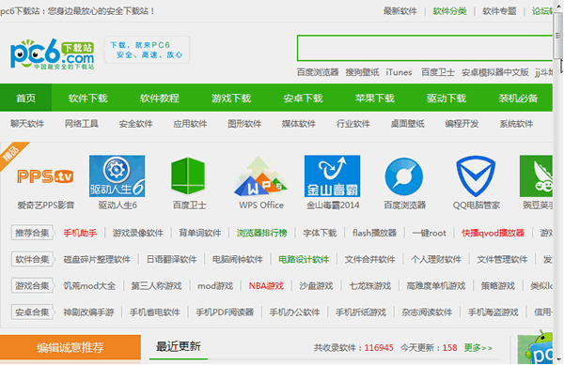564x365 pixels.
Task: Open the flash播放器 collection link
Action: (x=374, y=233)
